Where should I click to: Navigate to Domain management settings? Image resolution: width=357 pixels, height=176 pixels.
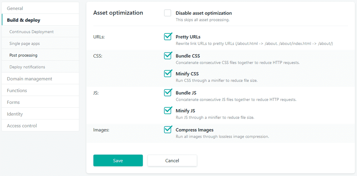[x=30, y=79]
